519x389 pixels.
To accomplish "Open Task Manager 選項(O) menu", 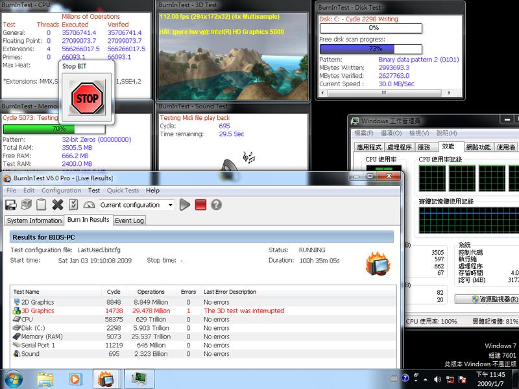I will (x=391, y=133).
